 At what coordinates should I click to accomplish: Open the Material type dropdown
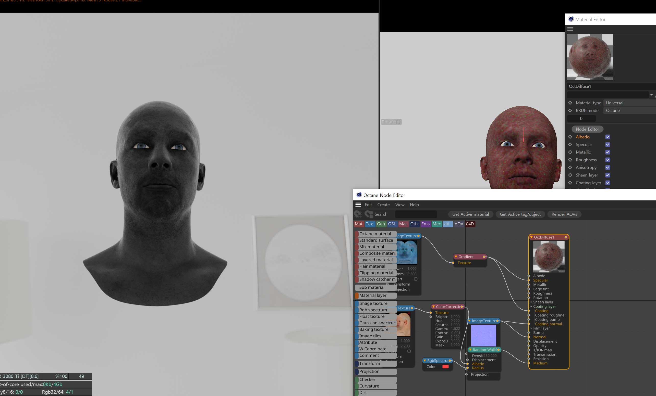click(x=629, y=103)
